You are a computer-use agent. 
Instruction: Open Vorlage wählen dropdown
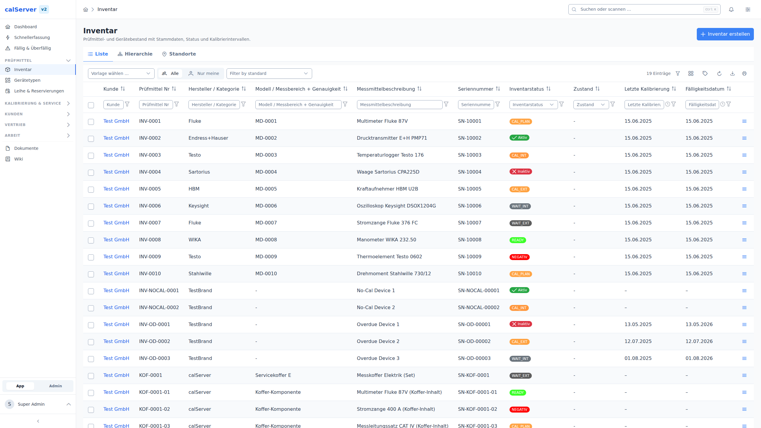coord(121,73)
